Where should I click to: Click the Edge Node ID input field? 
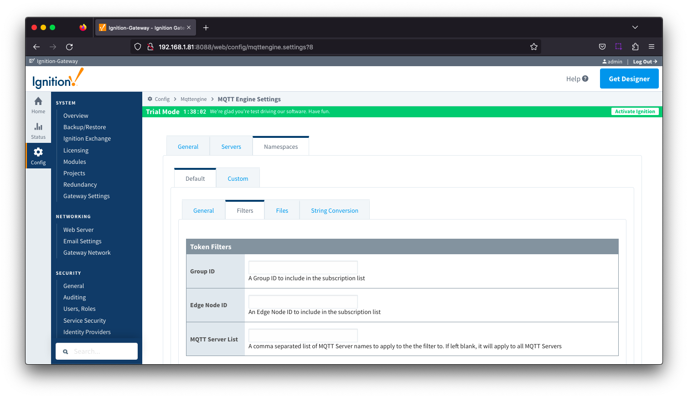pos(303,301)
